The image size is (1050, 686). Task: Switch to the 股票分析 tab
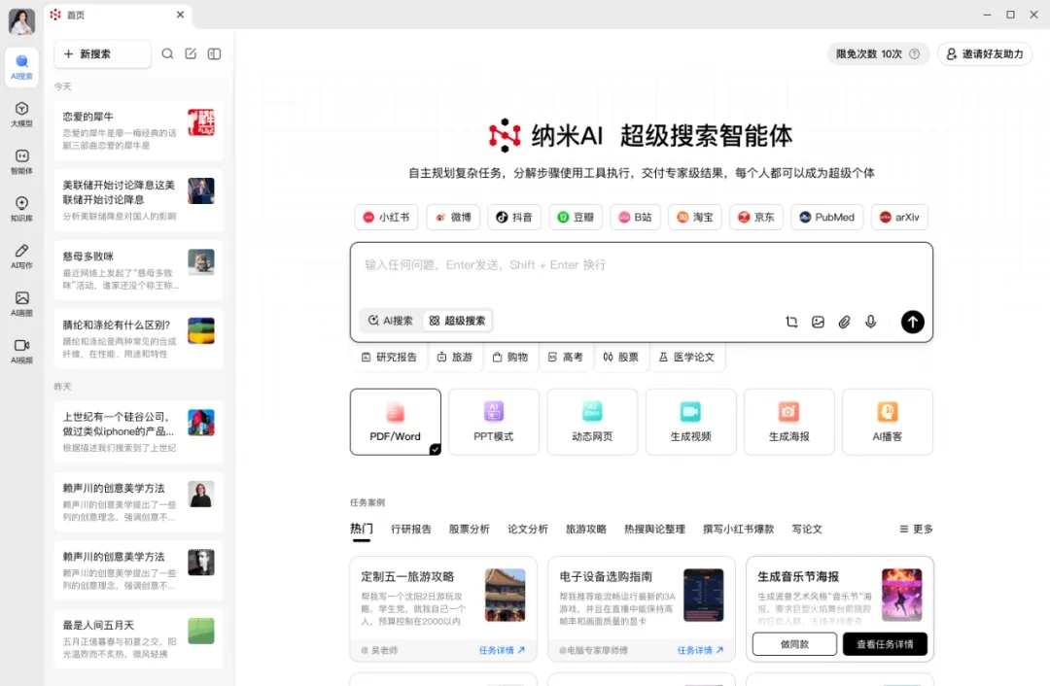click(470, 529)
